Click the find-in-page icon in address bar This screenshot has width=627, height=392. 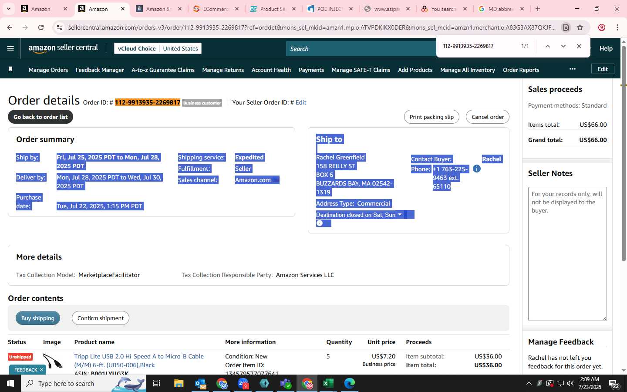click(x=566, y=27)
